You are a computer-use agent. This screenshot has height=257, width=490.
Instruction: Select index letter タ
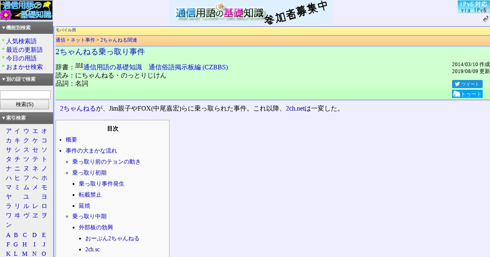[x=9, y=159]
